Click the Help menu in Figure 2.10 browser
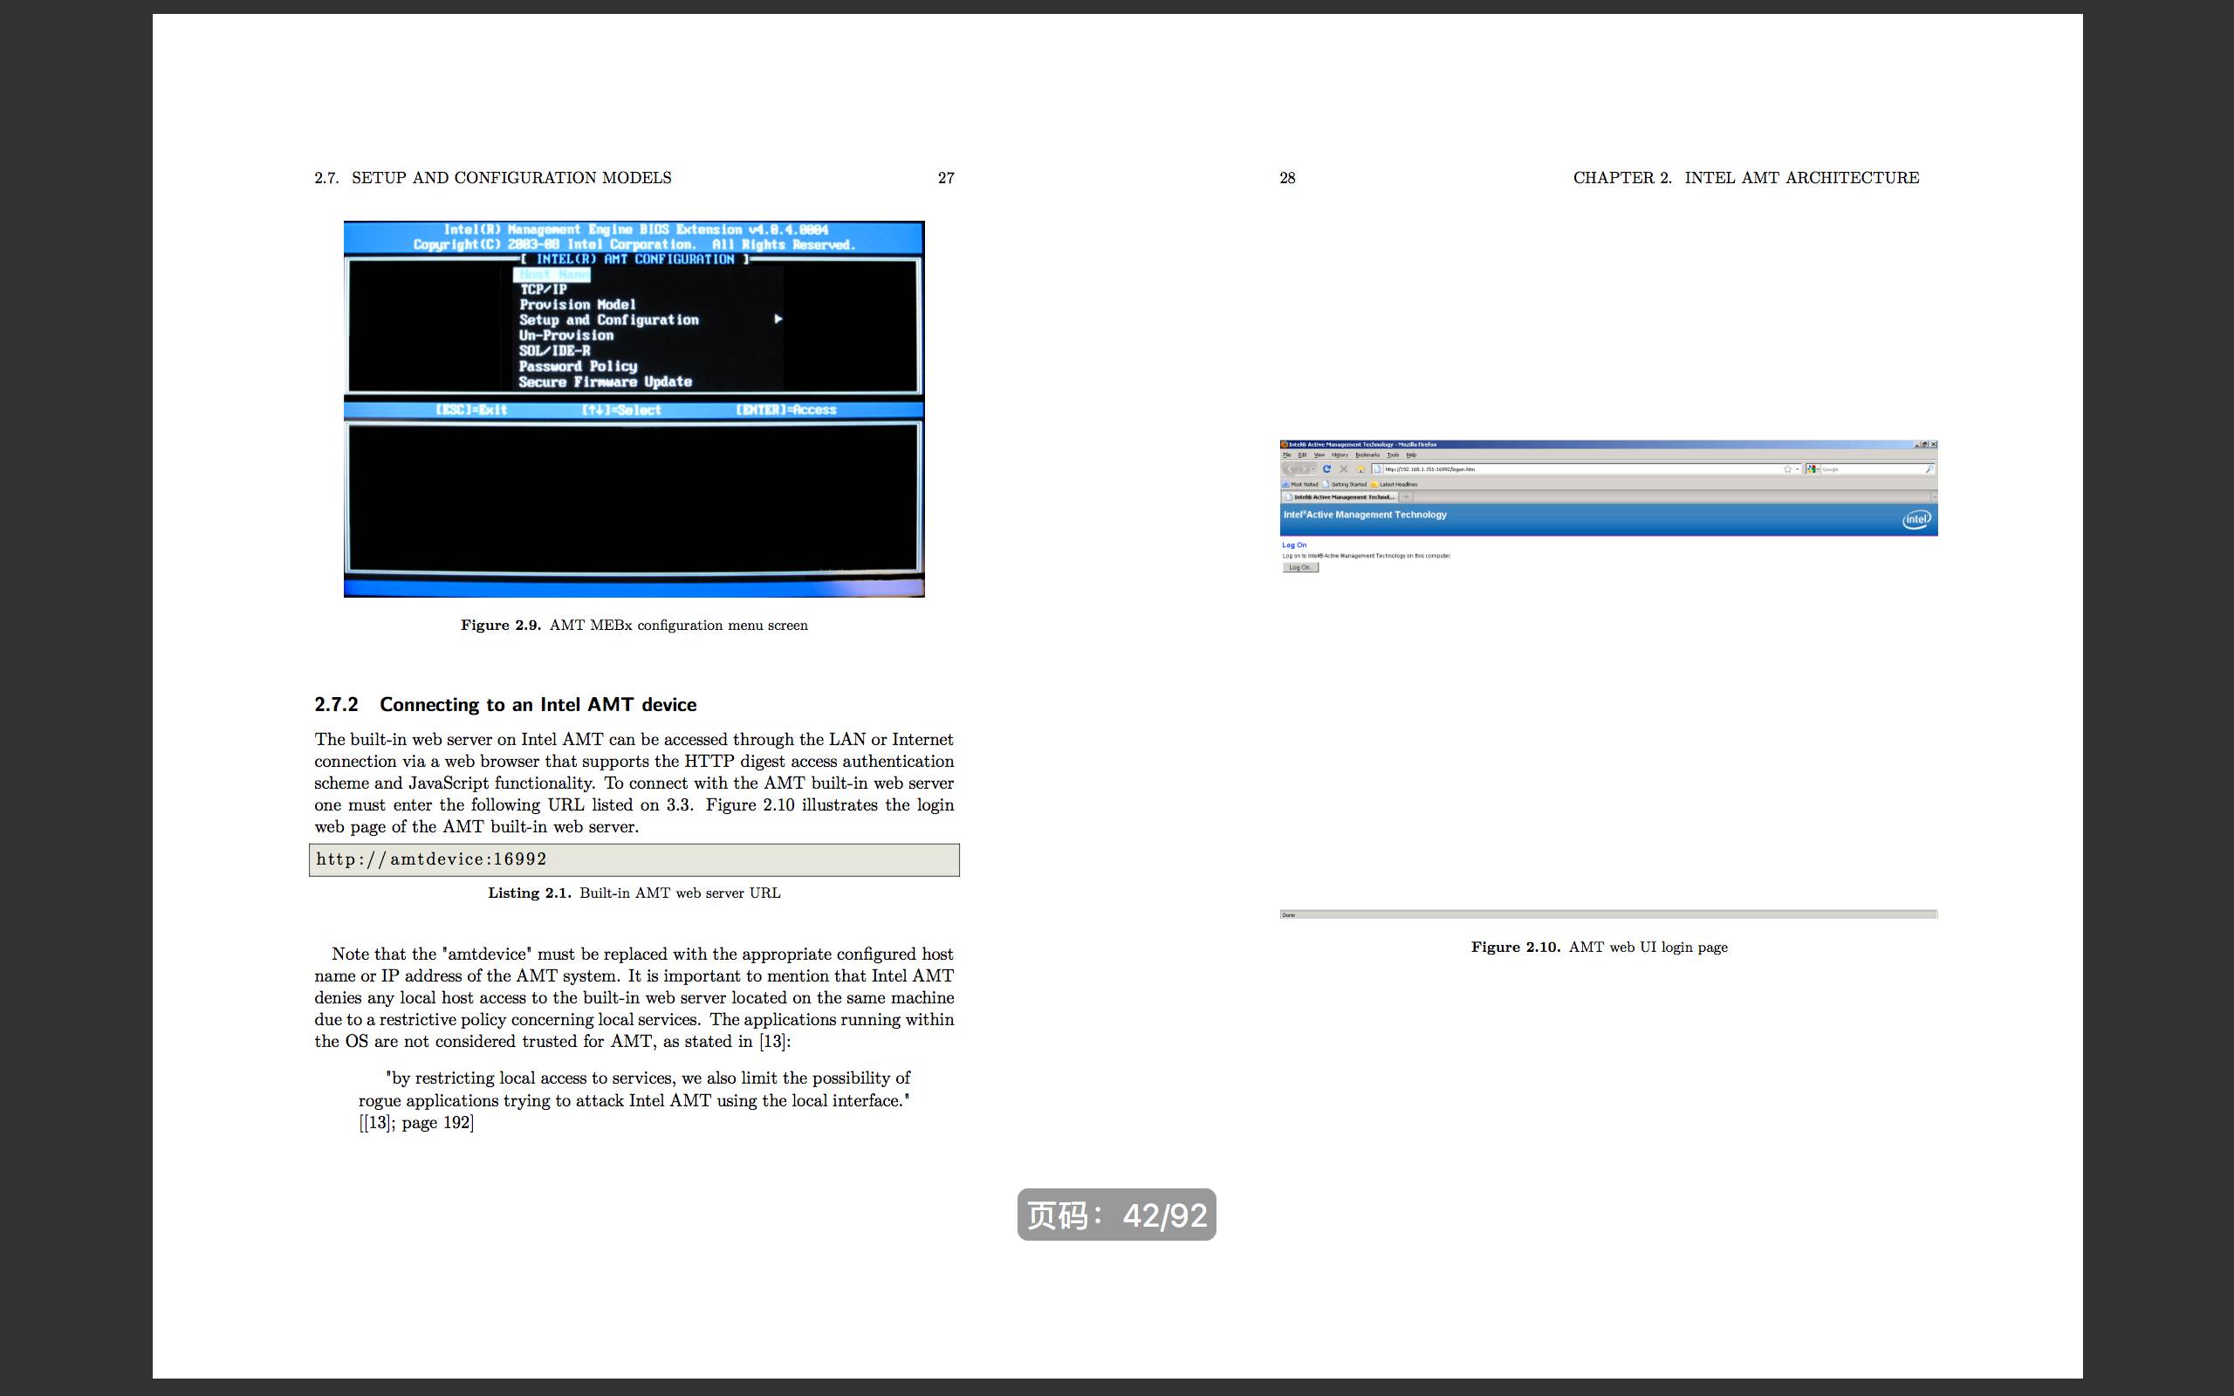 click(1411, 455)
